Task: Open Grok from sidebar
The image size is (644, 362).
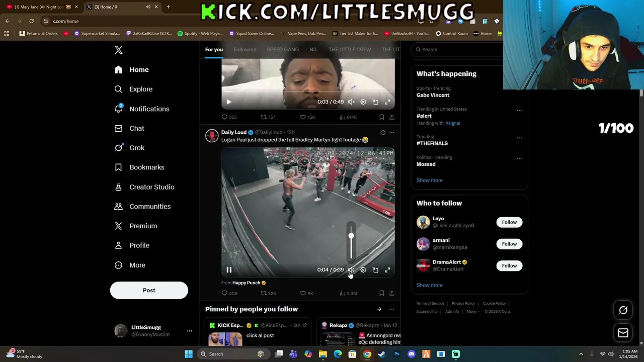Action: point(129,148)
